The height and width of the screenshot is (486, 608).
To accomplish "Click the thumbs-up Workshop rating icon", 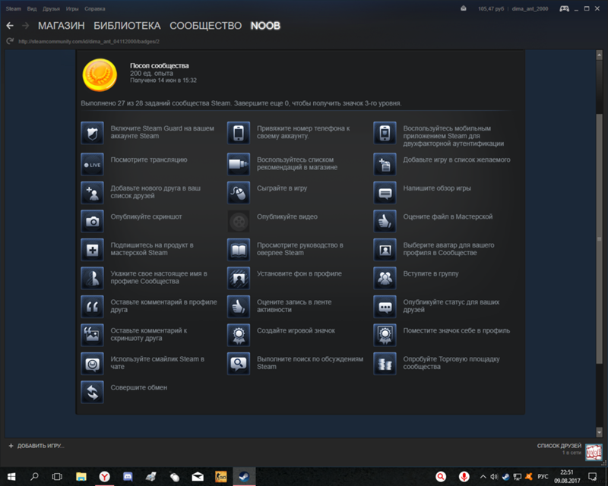I will coord(385,221).
